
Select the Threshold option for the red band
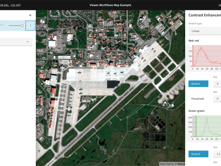[197, 99]
